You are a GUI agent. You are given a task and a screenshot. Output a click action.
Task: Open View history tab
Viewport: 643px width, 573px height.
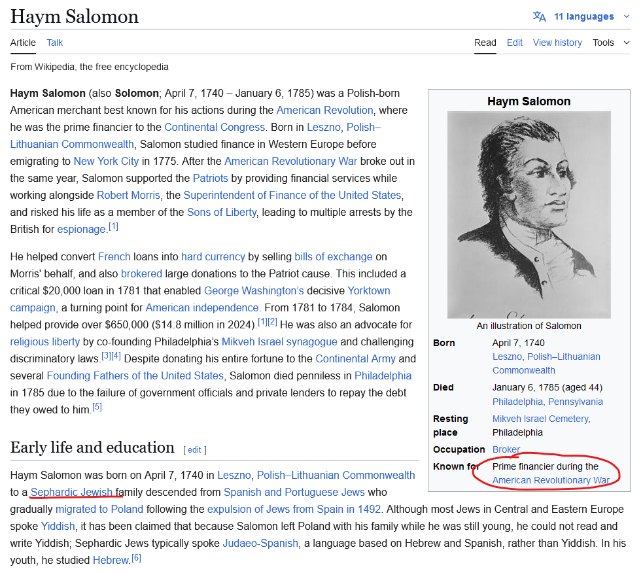point(557,43)
